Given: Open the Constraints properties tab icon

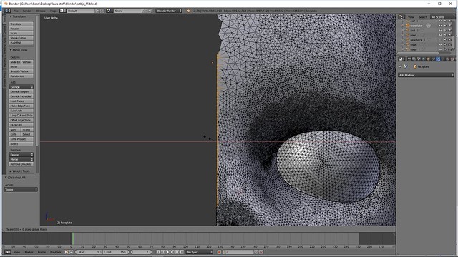Looking at the screenshot, I should (x=433, y=59).
